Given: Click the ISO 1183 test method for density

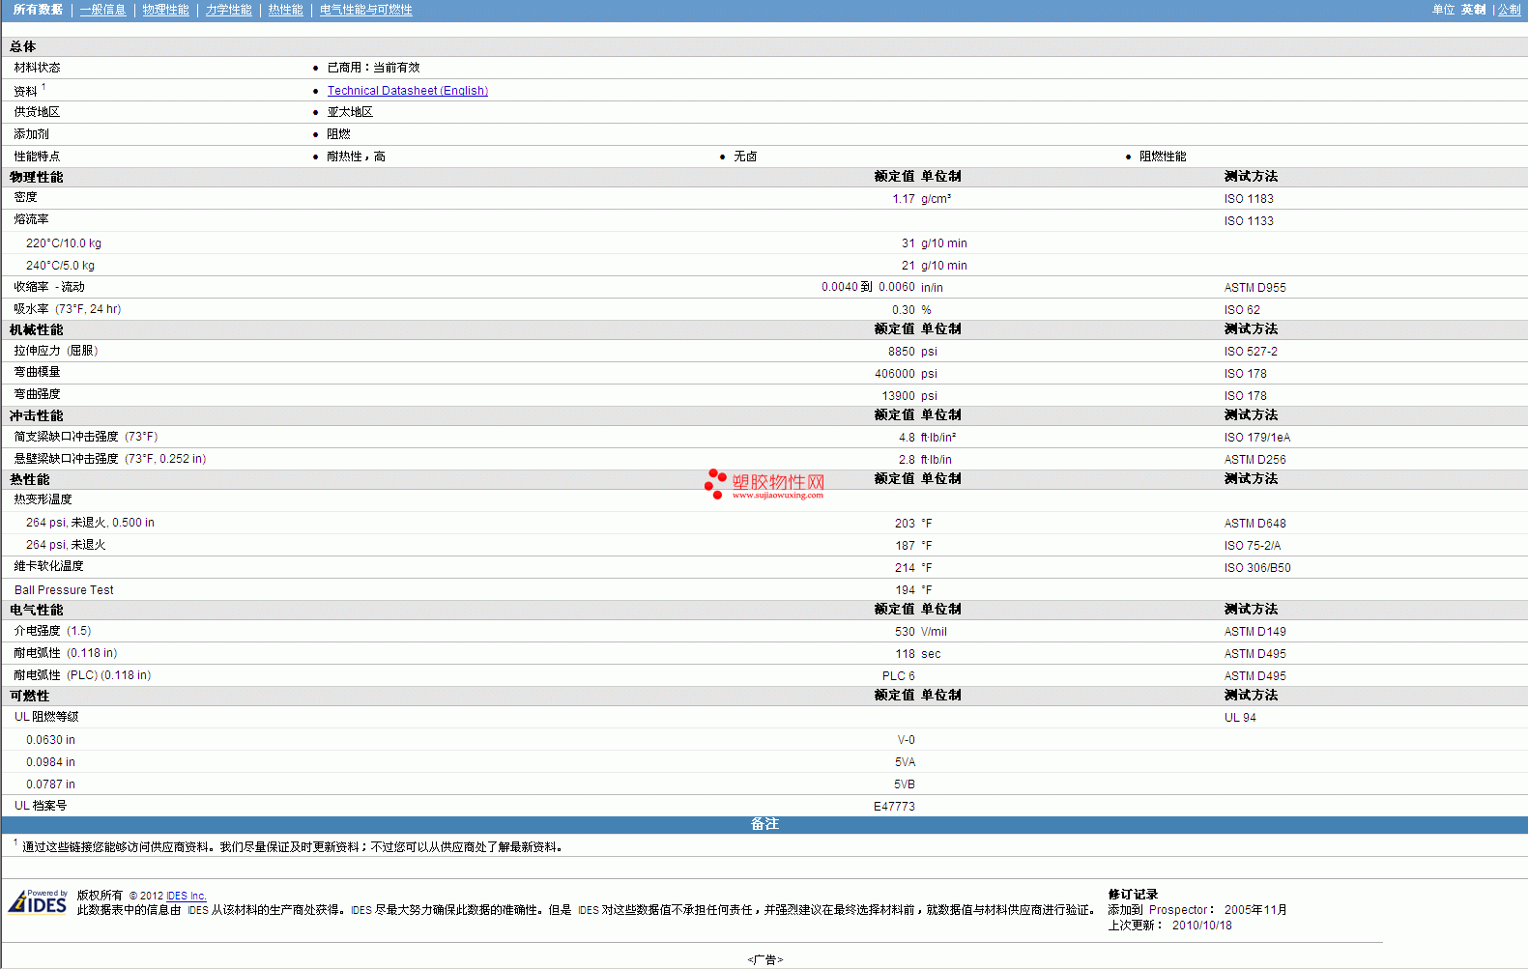Looking at the screenshot, I should (1248, 199).
